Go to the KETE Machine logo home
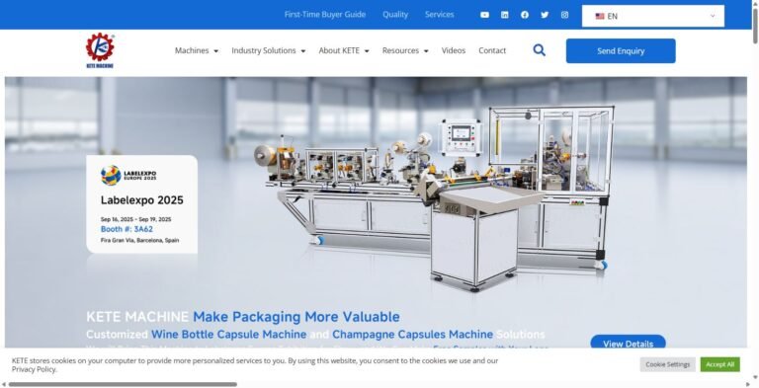Screen dimensions: 759x388 click(100, 50)
